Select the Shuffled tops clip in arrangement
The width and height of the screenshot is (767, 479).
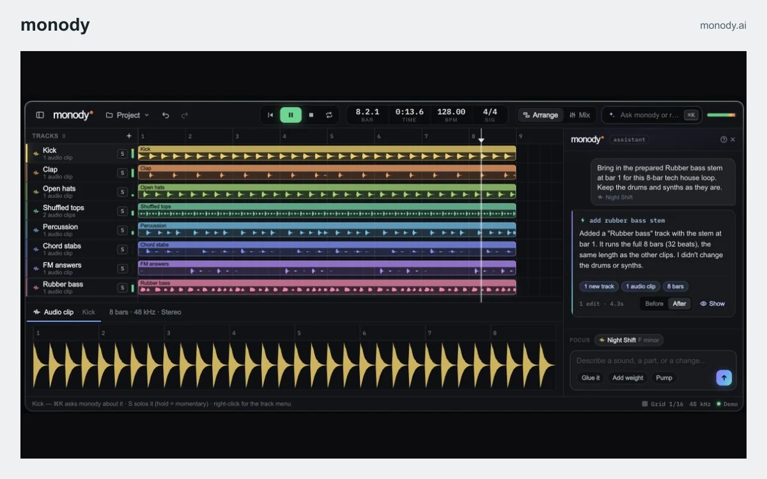(327, 211)
